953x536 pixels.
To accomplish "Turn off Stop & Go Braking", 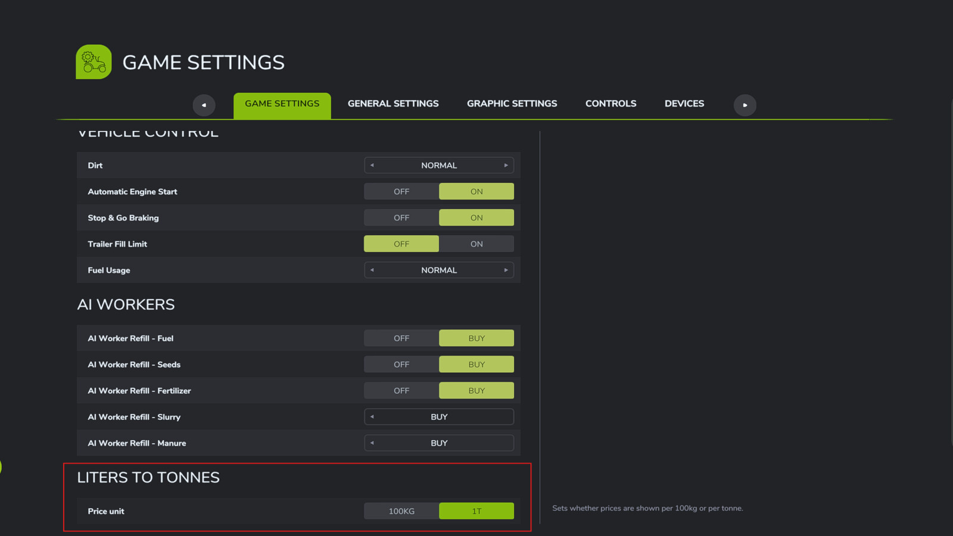I will pos(401,218).
